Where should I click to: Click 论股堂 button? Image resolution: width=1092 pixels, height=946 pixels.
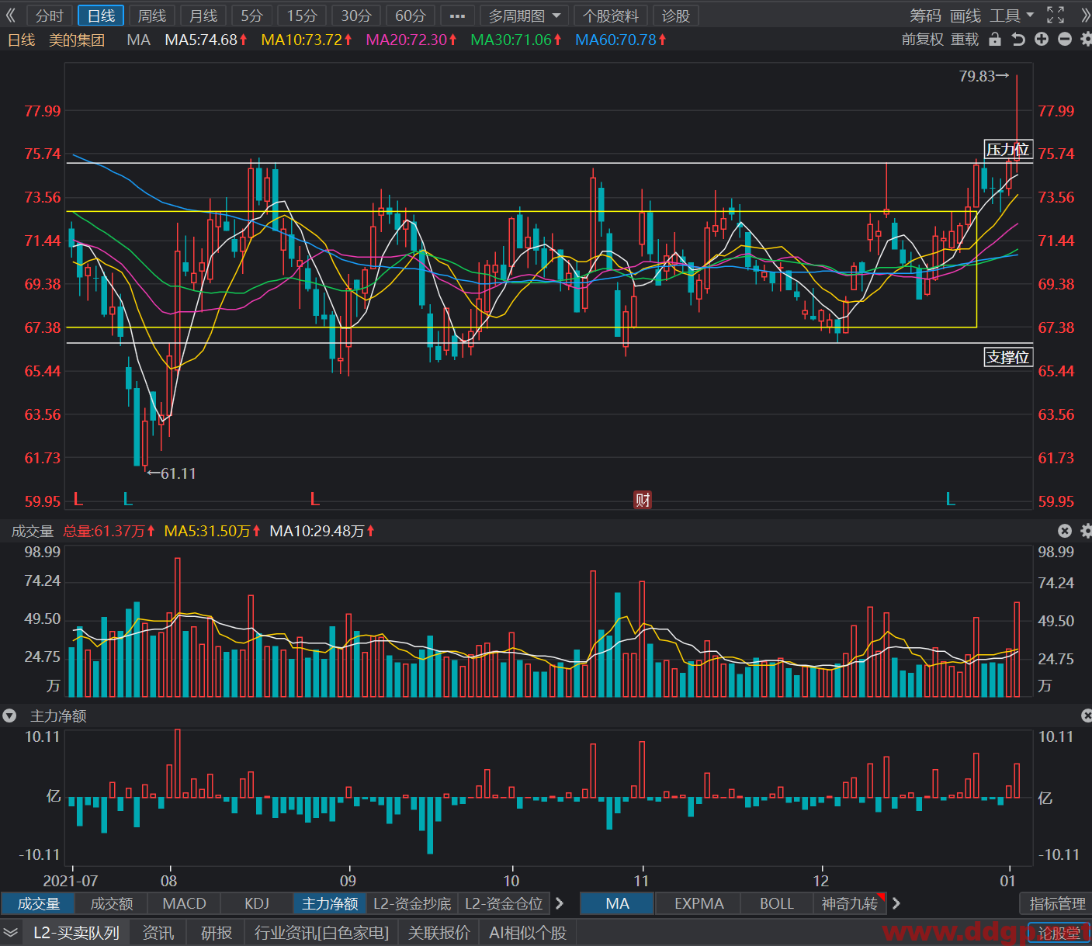(x=1059, y=933)
